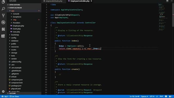Click the create() function name
Screen dimensions: 174x98
tap(76, 69)
